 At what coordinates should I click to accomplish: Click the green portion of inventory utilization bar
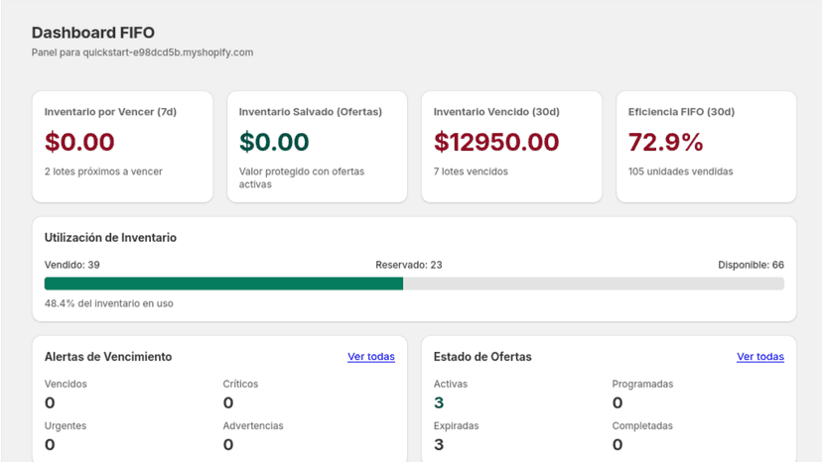click(223, 284)
